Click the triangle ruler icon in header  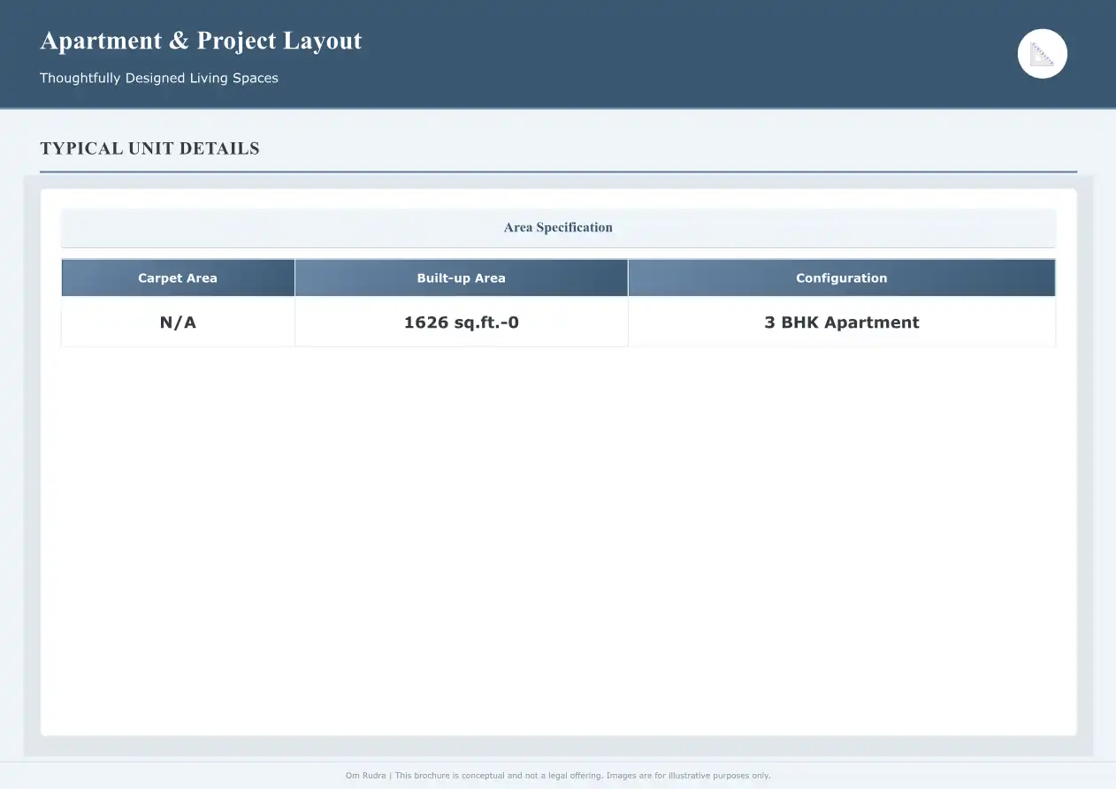click(1043, 54)
